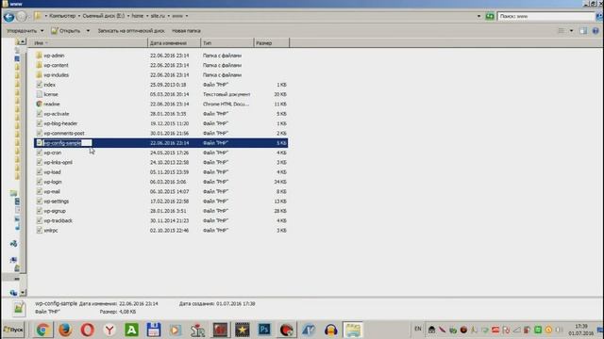Click the wp-config-sample rename text box
Viewport: 604px width, 339px height.
click(x=67, y=143)
